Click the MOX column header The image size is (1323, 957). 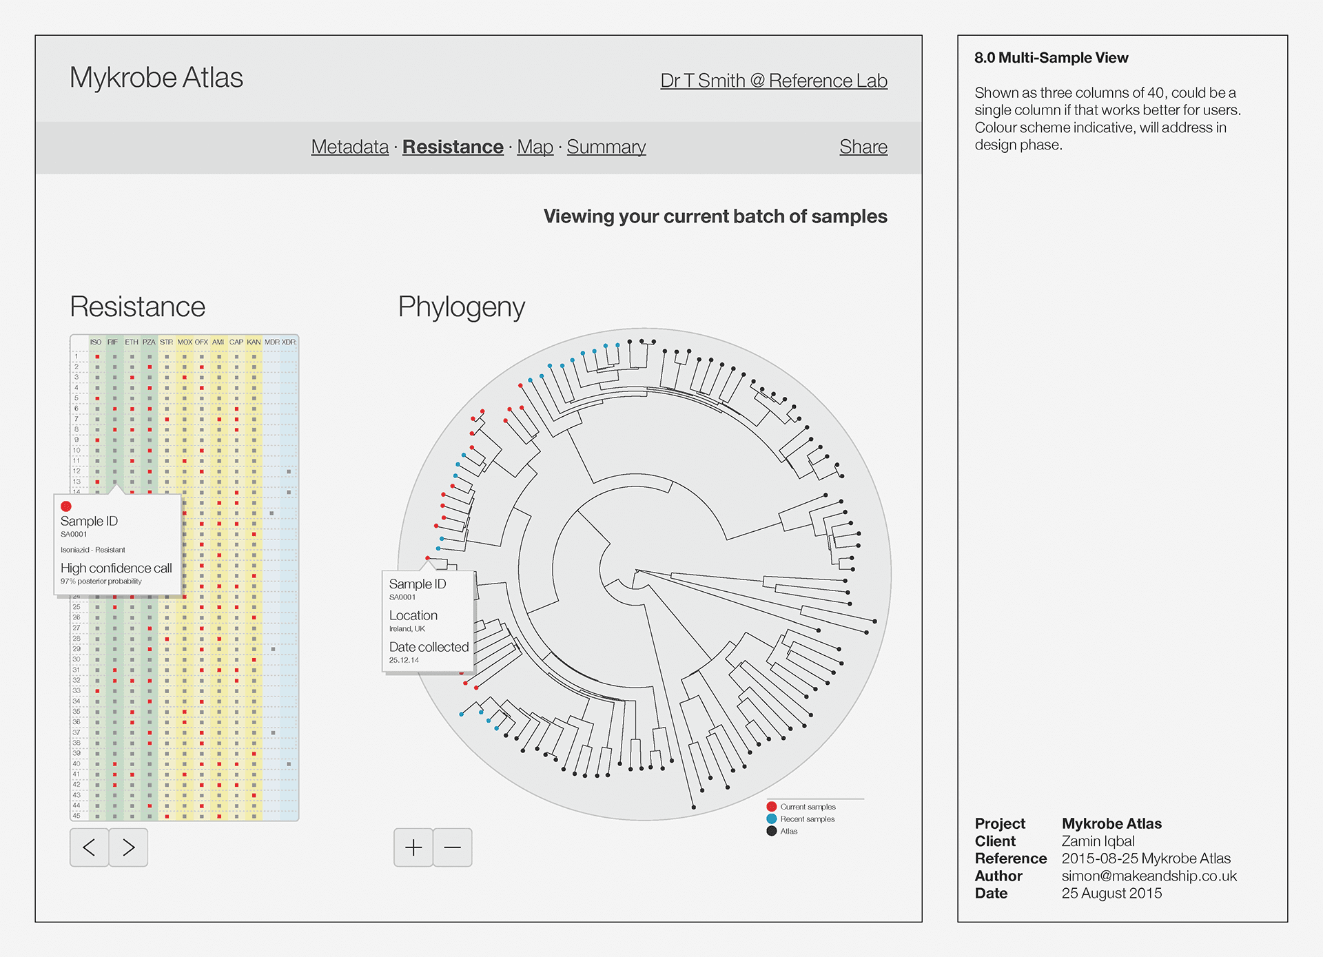point(185,342)
